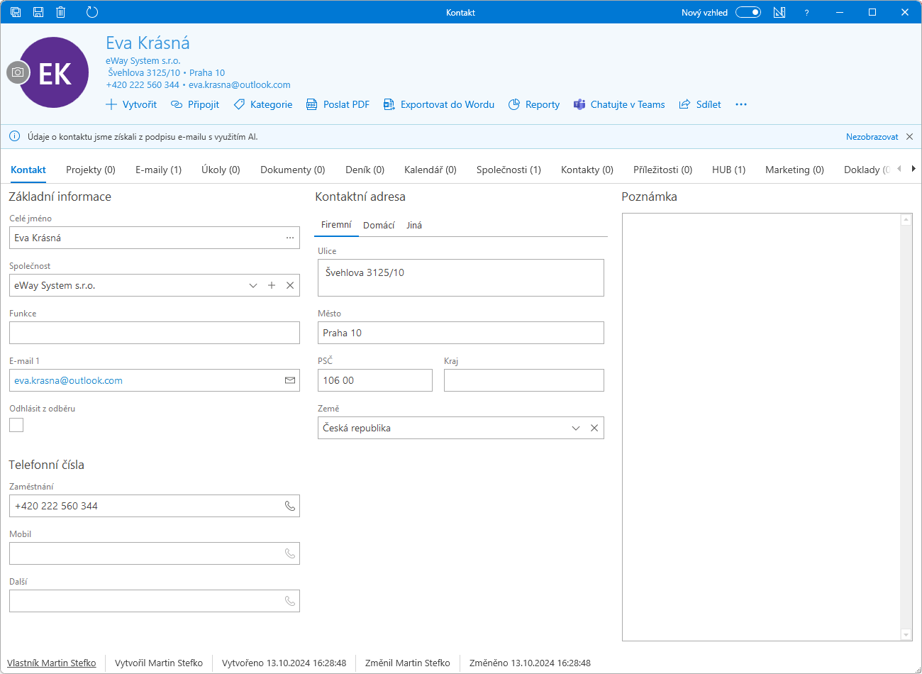Click the +420 222 560 344 header phone link
The height and width of the screenshot is (674, 922).
pyautogui.click(x=143, y=84)
